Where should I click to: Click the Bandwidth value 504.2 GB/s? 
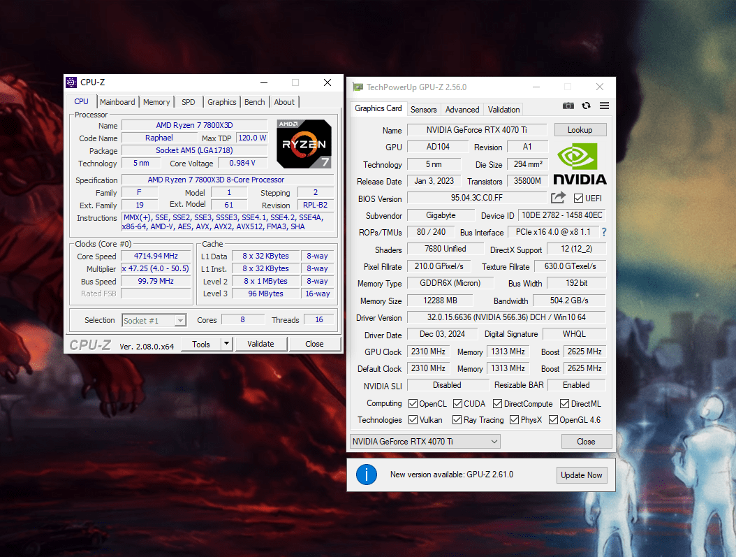(x=569, y=300)
